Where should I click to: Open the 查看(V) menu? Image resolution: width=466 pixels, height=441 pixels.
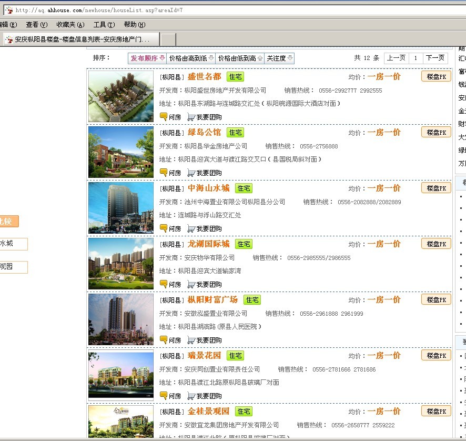[x=37, y=25]
